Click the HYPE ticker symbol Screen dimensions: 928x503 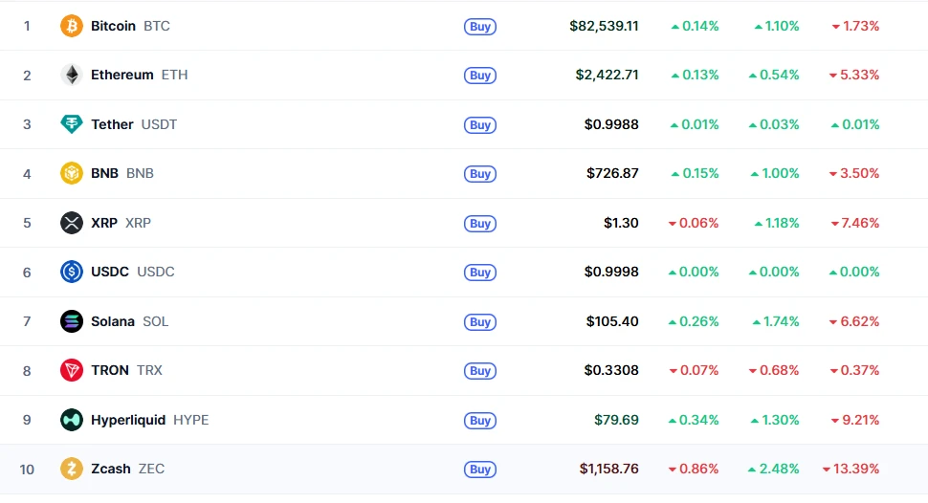tap(191, 420)
